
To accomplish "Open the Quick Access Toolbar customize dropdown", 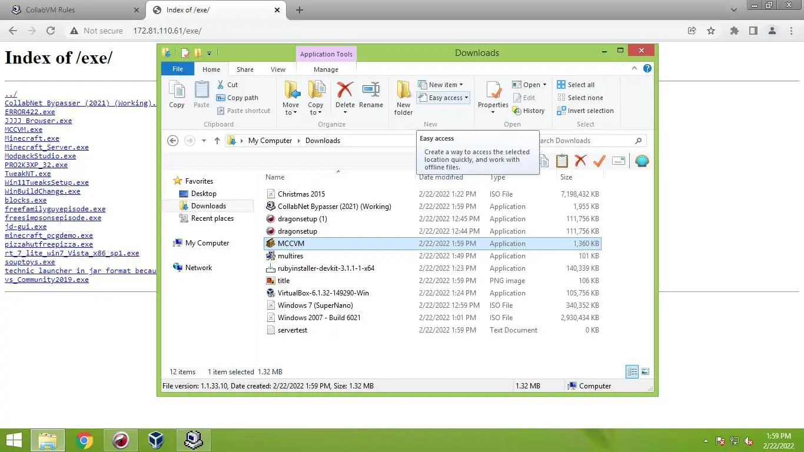I will pyautogui.click(x=209, y=54).
